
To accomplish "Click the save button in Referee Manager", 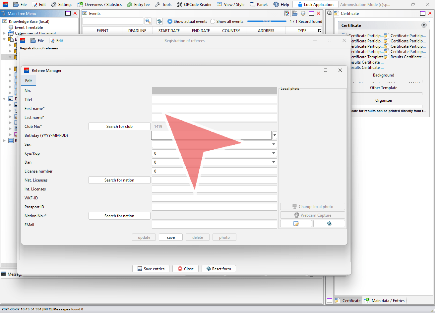I will pyautogui.click(x=171, y=237).
